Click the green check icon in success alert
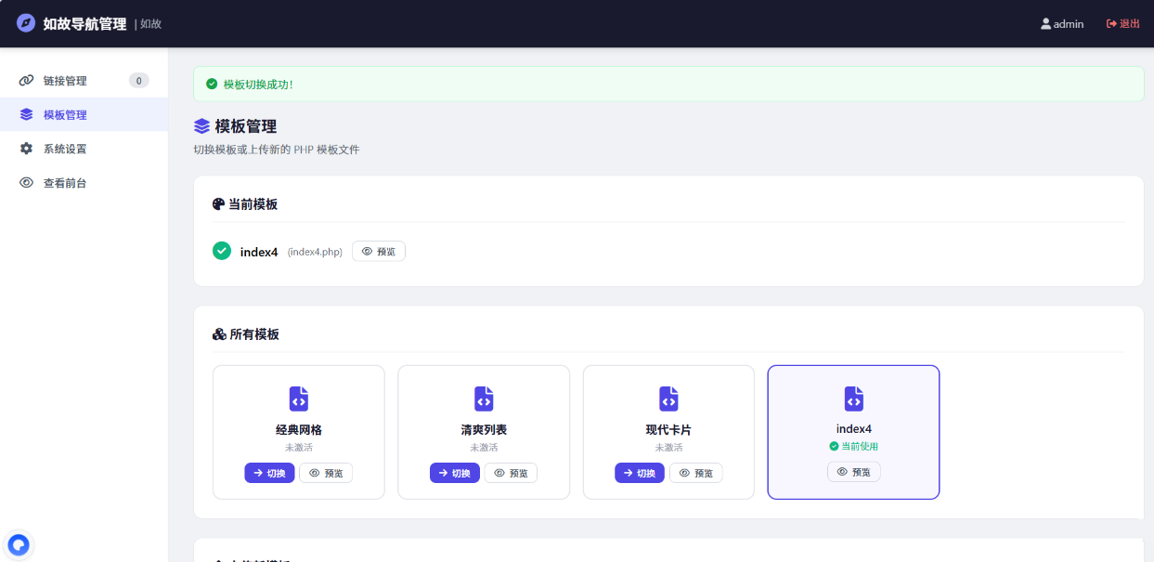Viewport: 1154px width, 562px height. pos(212,85)
